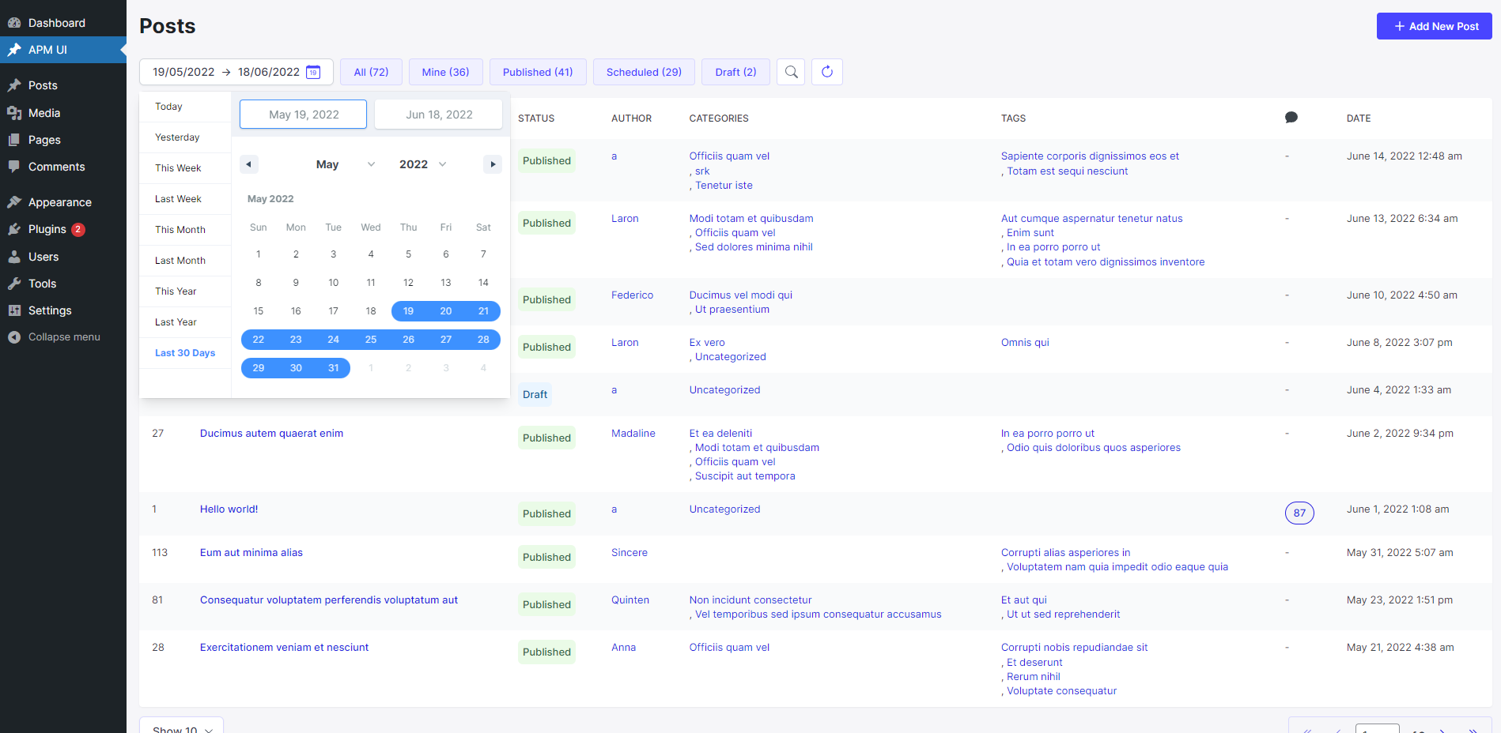Advance calendar to next month

[x=493, y=164]
